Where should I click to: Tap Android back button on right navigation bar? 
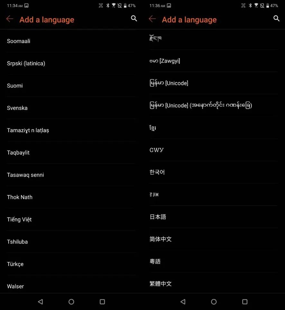click(x=183, y=302)
